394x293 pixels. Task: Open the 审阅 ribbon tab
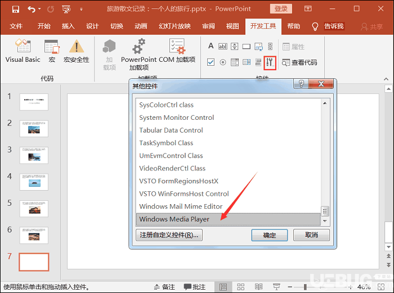pos(208,26)
